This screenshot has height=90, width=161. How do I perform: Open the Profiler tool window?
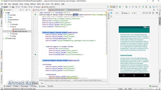(x=33, y=86)
